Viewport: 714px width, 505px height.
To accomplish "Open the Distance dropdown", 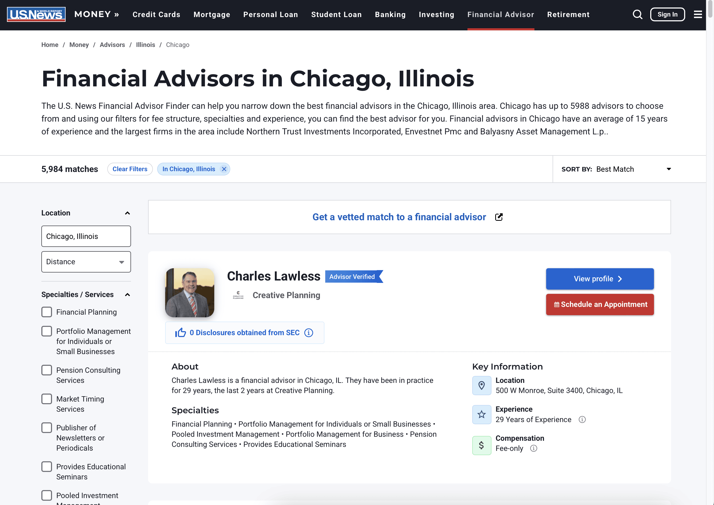I will pos(86,262).
